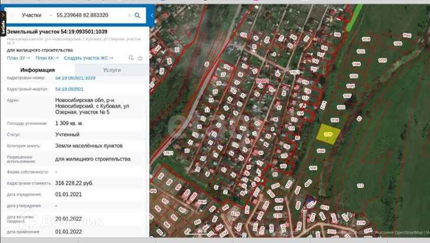
Task: Click the land category Земли населённых пунктов
Action: (x=89, y=146)
